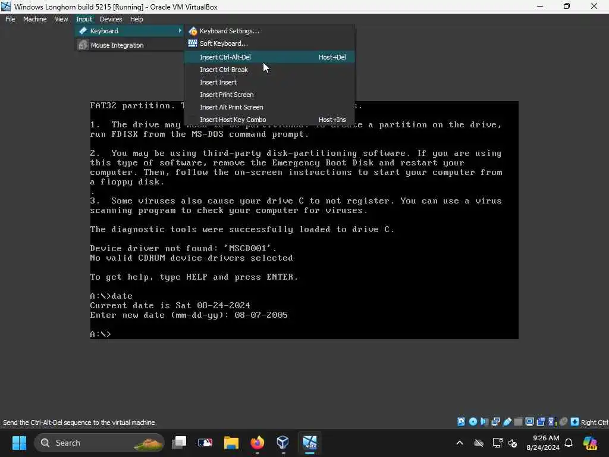Click the Right Ctrl host key label
Screen dimensions: 609x457
tap(594, 422)
